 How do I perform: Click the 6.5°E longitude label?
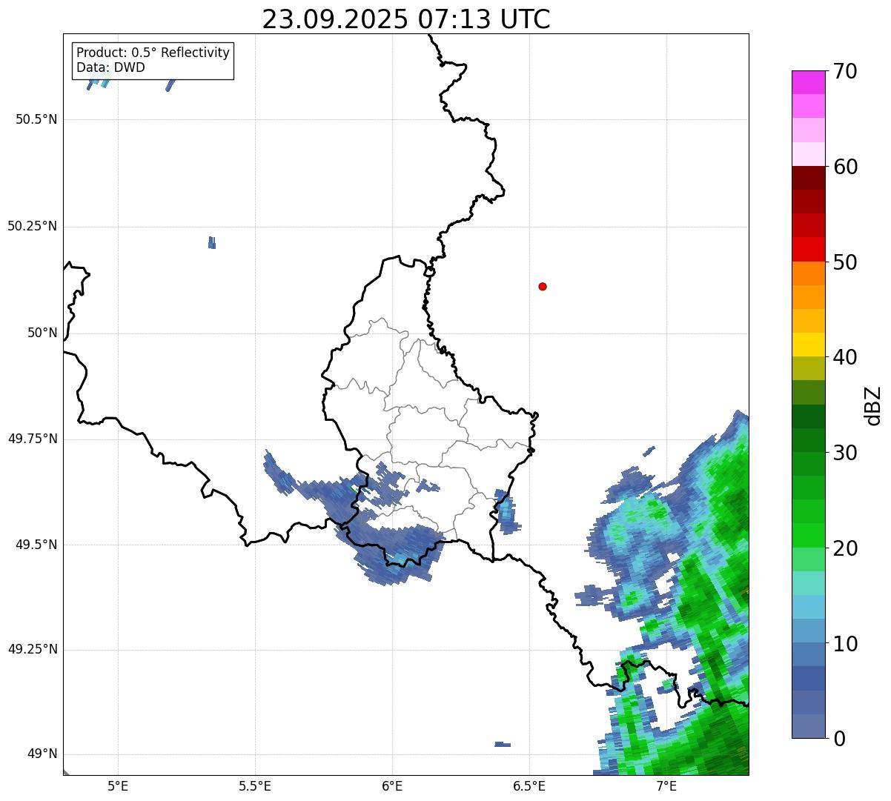(x=529, y=785)
